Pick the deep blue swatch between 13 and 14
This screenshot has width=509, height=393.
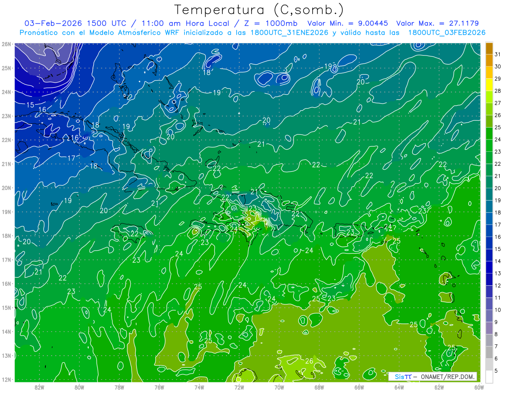[489, 267]
